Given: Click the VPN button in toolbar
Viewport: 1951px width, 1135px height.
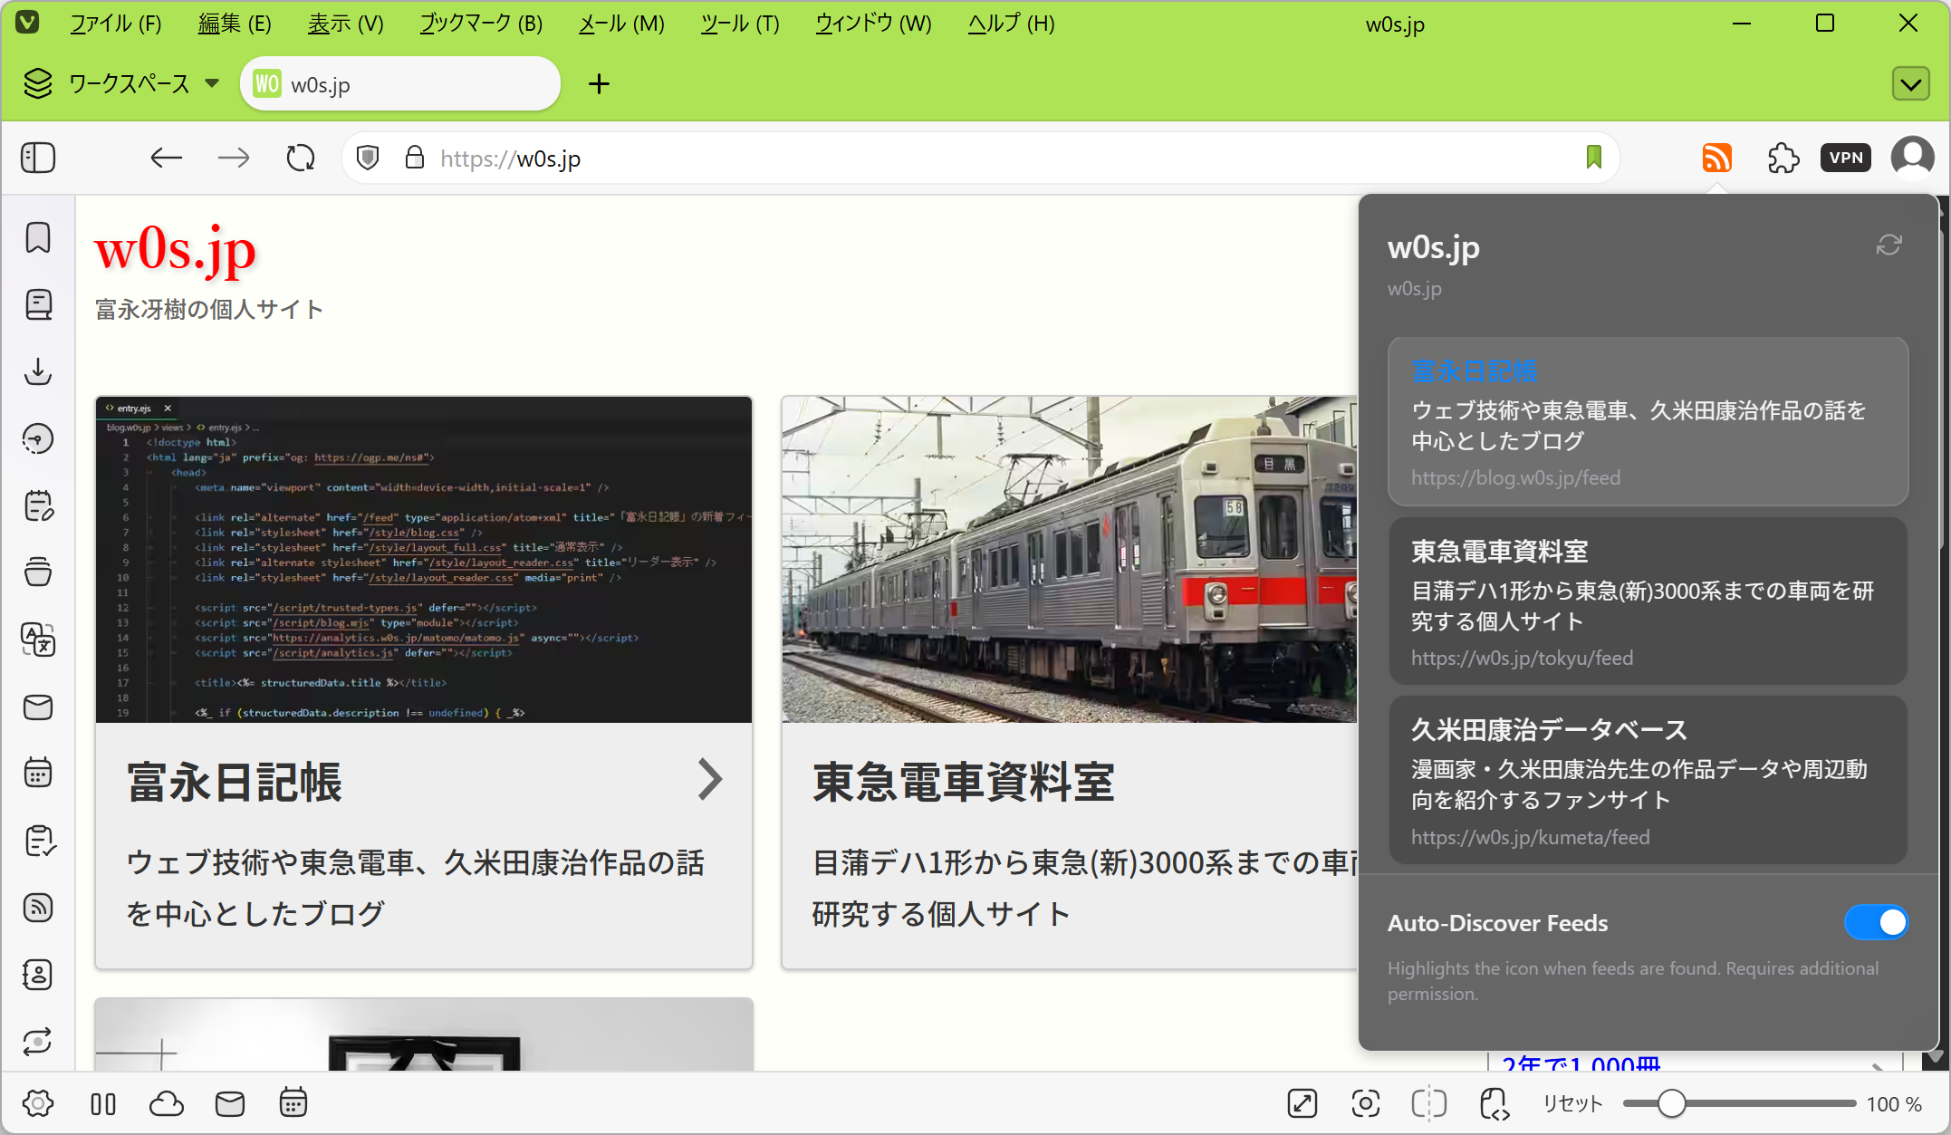Looking at the screenshot, I should tap(1845, 158).
